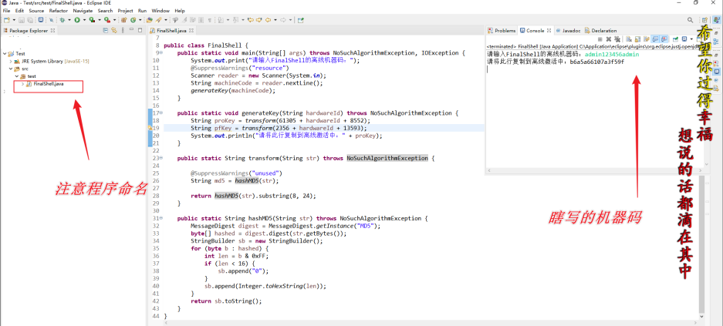Screen dimensions: 723x326
Task: Click the Clear Console icon
Action: point(629,39)
